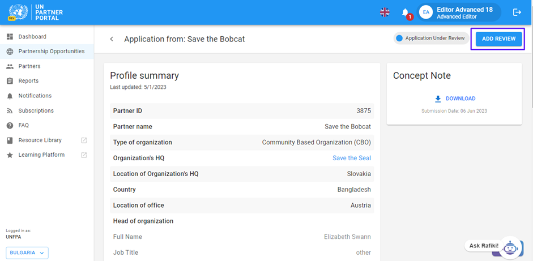This screenshot has width=533, height=261.
Task: Click the UN Partner Portal logo
Action: tap(36, 12)
